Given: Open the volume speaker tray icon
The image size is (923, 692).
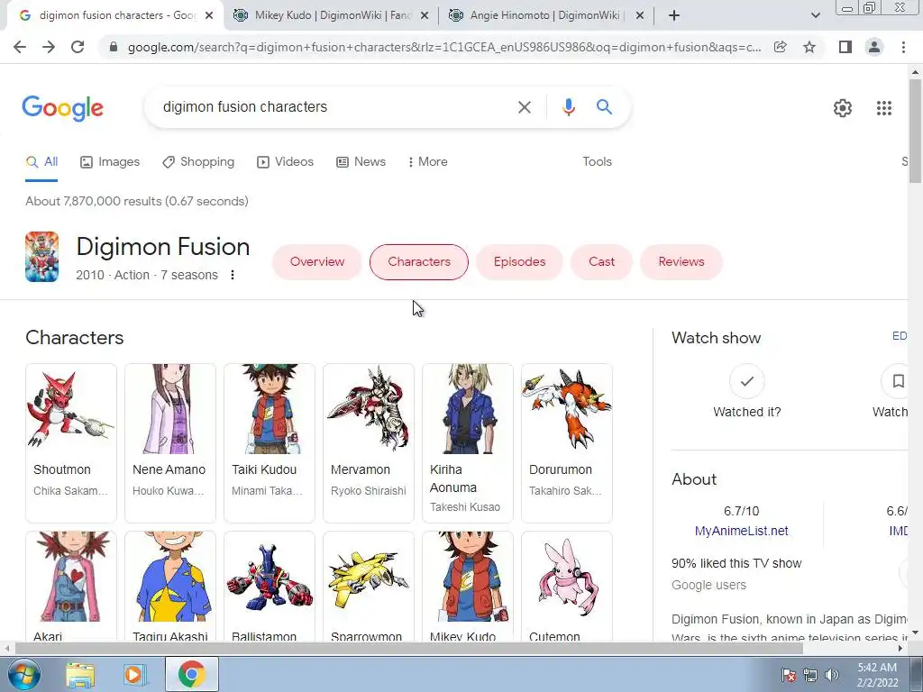Looking at the screenshot, I should click(832, 675).
